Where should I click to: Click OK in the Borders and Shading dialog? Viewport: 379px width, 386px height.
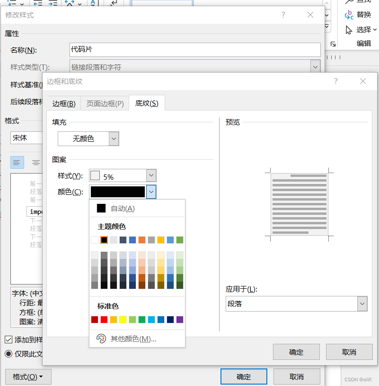[x=296, y=352]
